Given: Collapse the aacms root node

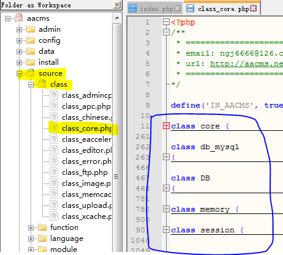Looking at the screenshot, I should tap(8, 19).
